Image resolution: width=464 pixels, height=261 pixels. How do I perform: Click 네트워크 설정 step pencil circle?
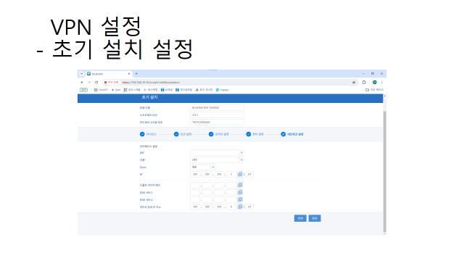[x=283, y=134]
